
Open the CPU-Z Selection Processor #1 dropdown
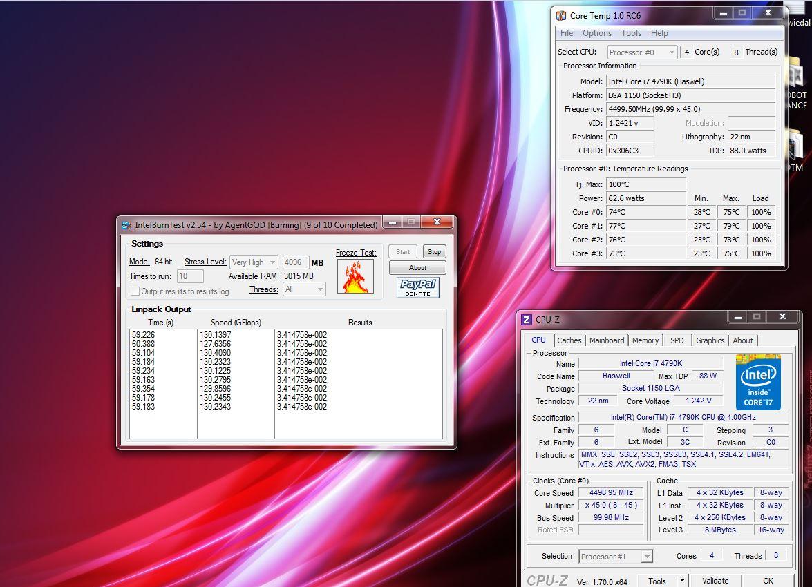click(x=616, y=557)
